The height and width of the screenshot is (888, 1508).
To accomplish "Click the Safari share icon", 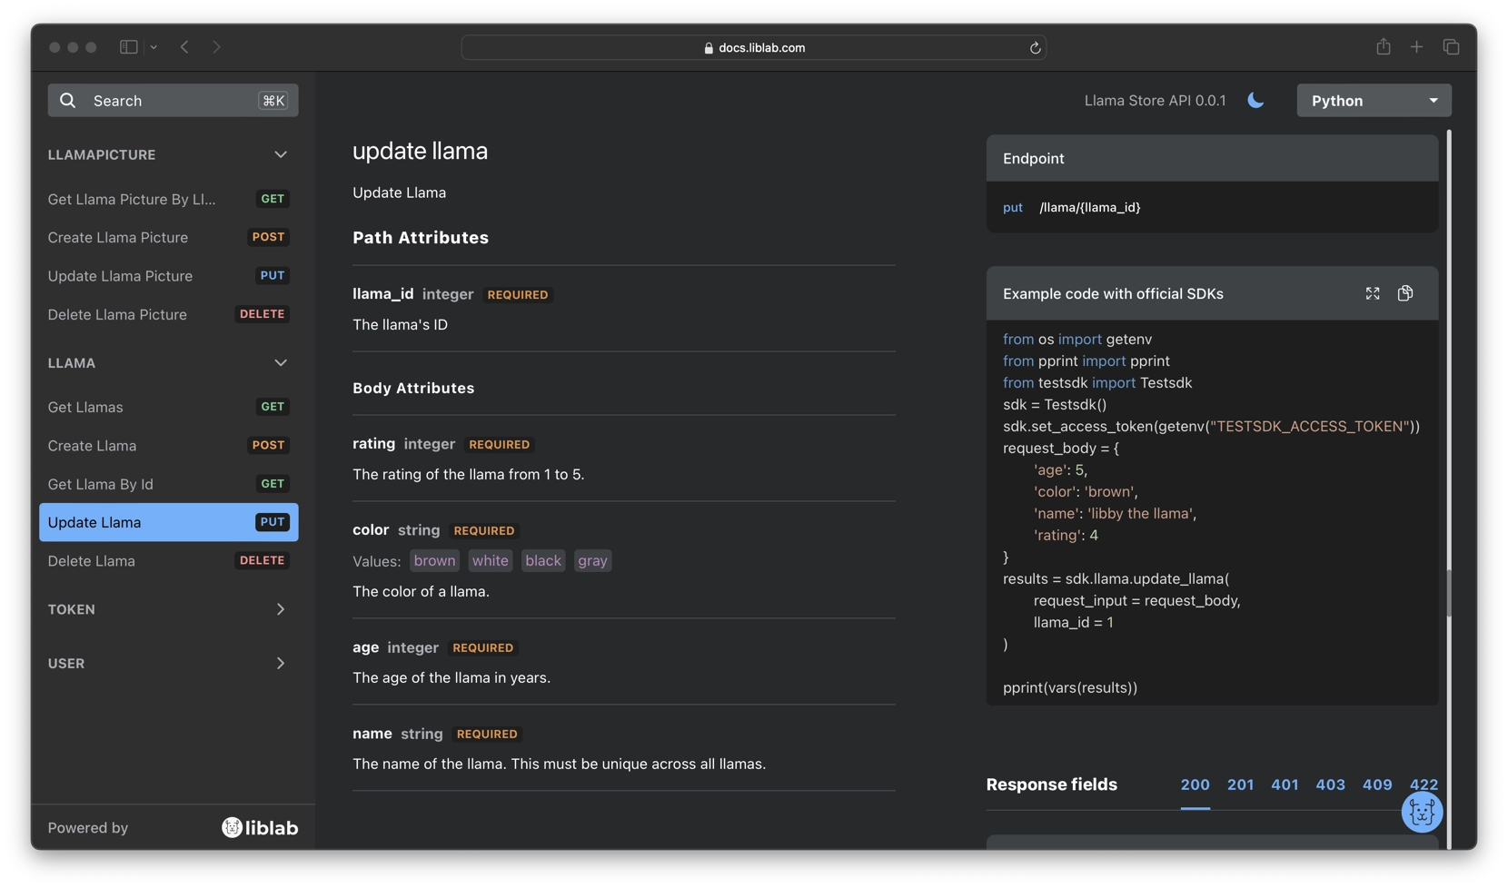I will [1383, 46].
